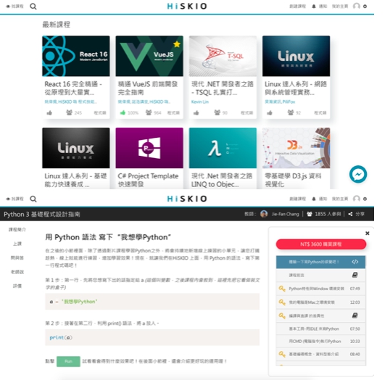390x380 pixels.
Task: Click the participants icon showing 964
Action: (x=149, y=112)
